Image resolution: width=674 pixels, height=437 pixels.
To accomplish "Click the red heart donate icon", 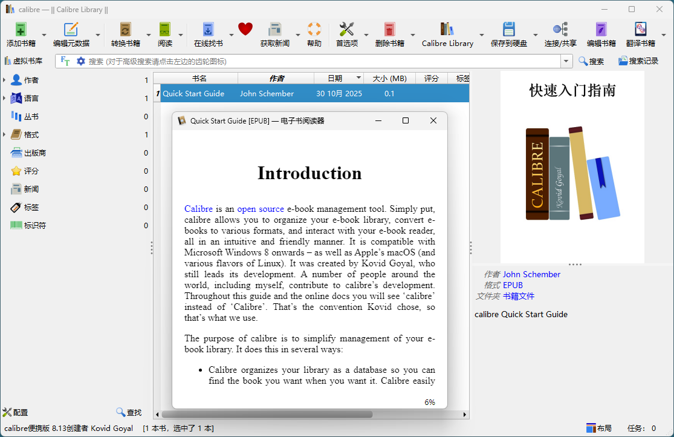I will pyautogui.click(x=245, y=29).
